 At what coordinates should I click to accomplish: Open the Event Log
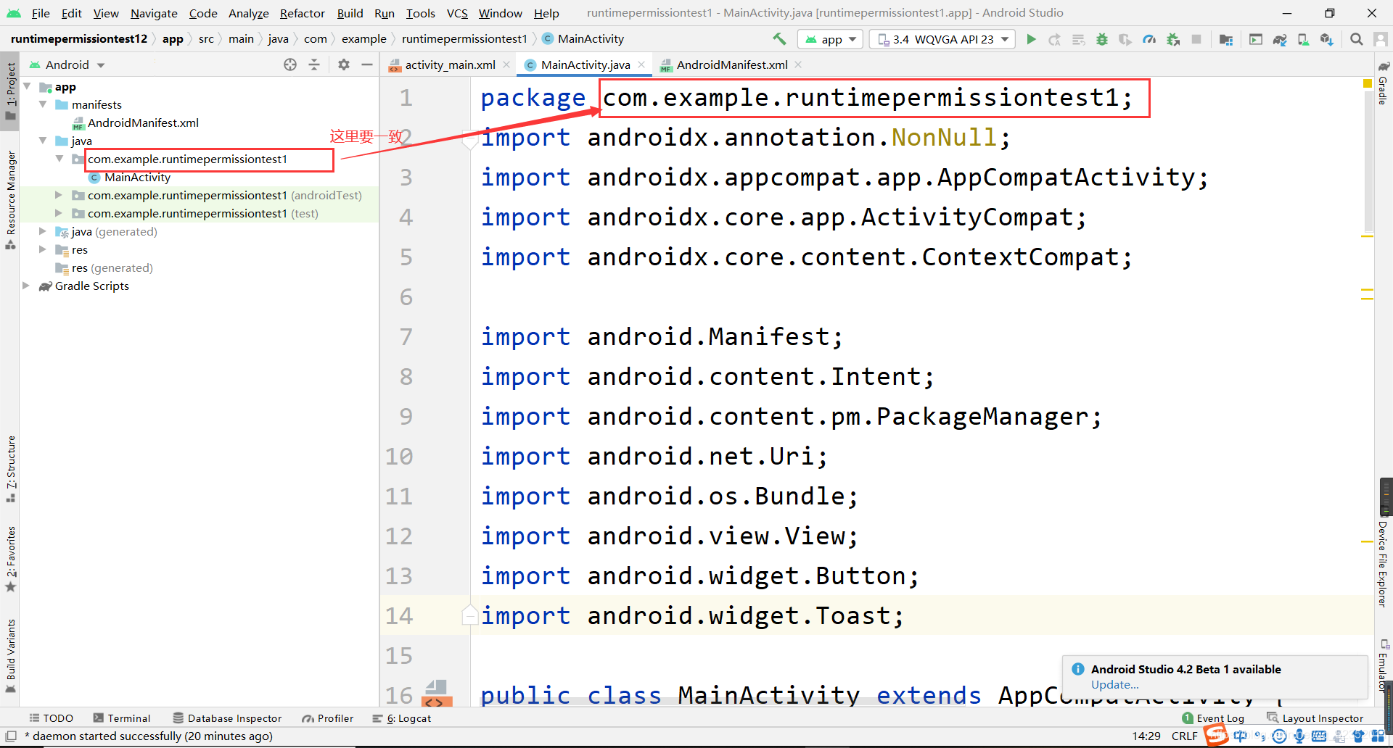(x=1213, y=718)
